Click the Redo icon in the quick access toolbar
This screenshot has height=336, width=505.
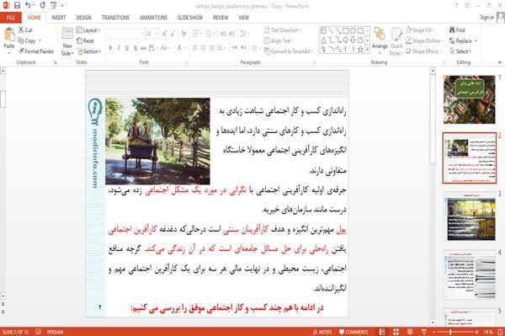click(43, 5)
